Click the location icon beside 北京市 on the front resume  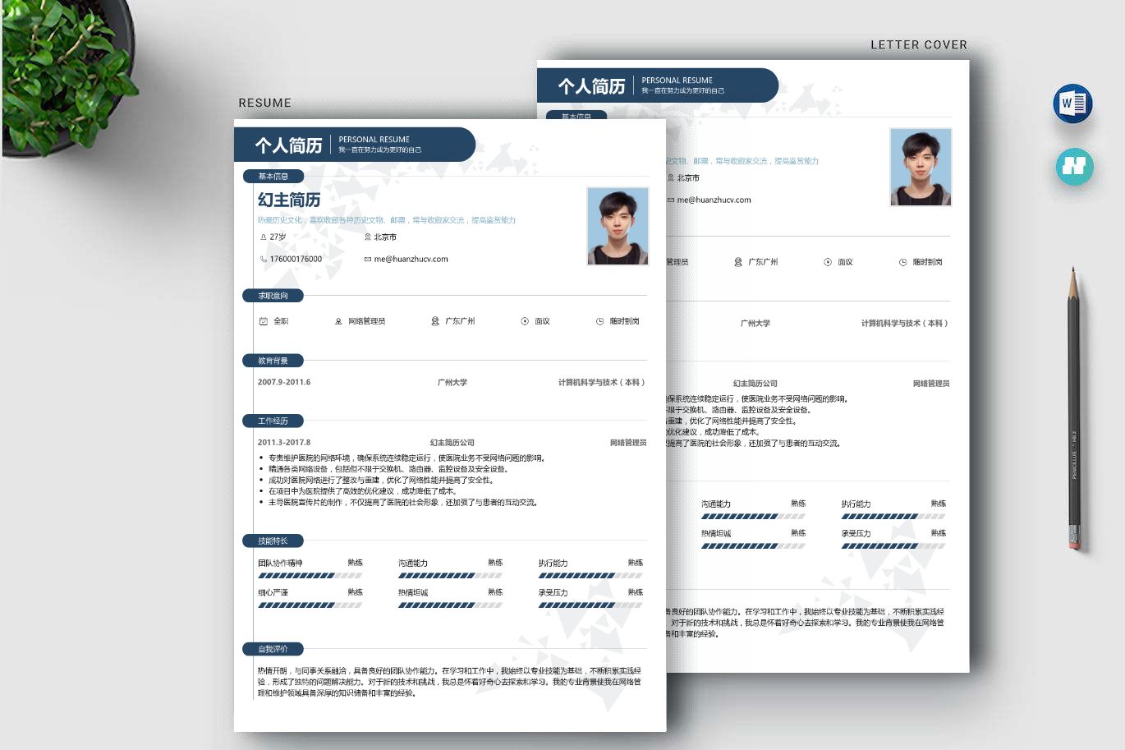pyautogui.click(x=368, y=237)
